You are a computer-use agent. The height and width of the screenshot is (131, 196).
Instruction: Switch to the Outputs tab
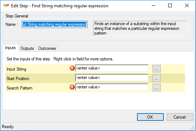pos(27,48)
